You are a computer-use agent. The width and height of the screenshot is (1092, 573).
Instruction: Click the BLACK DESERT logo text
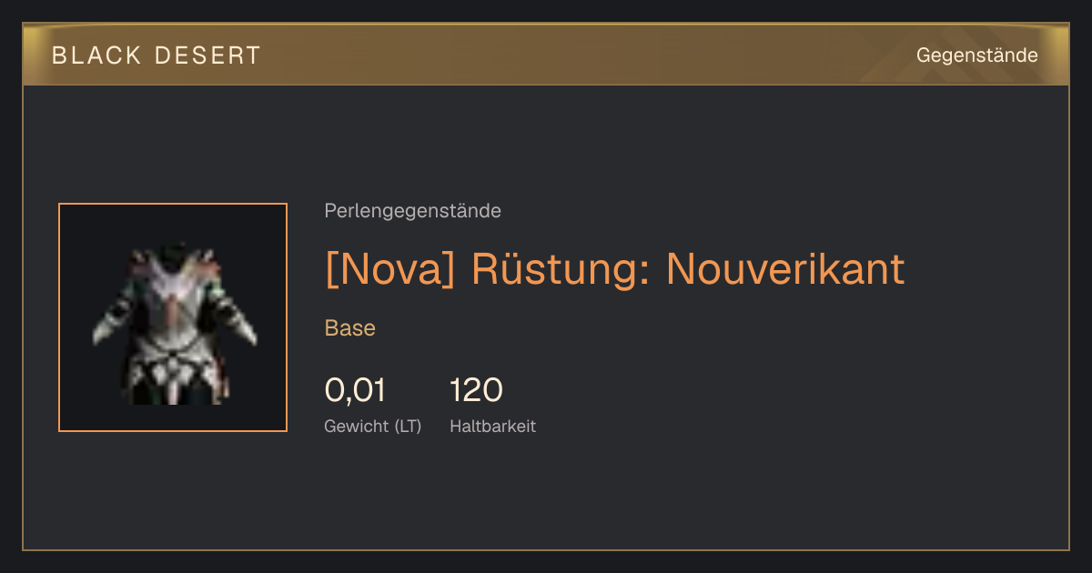tap(157, 55)
